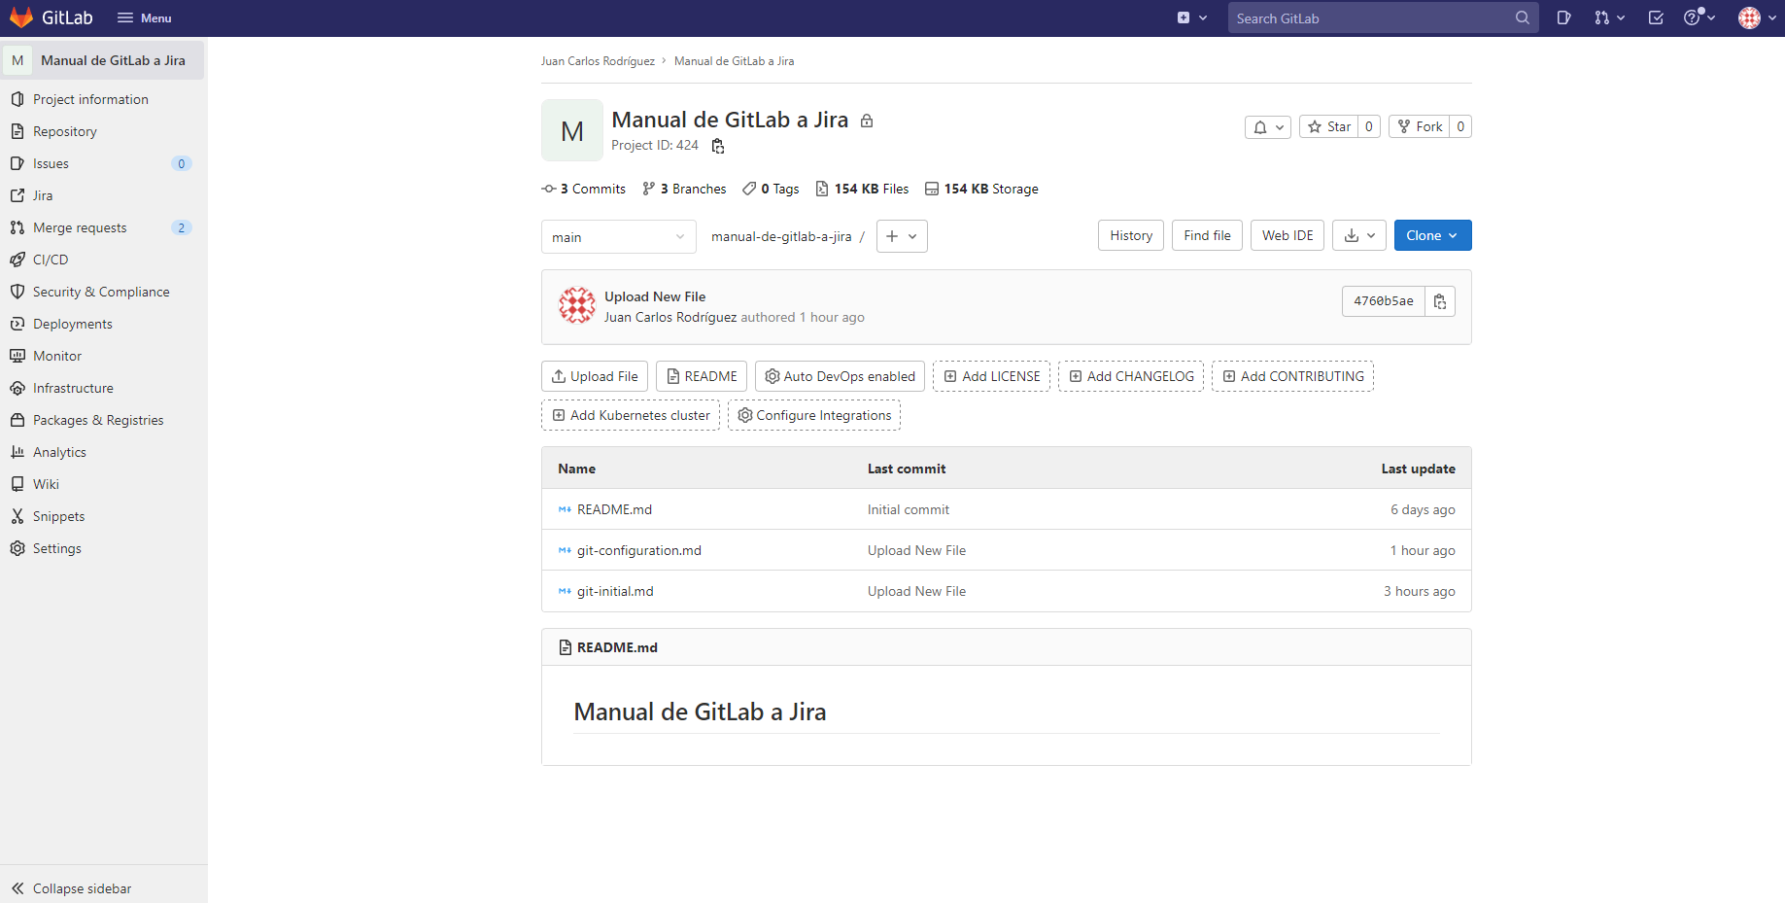View 3 Branches link
This screenshot has width=1785, height=903.
pyautogui.click(x=684, y=189)
